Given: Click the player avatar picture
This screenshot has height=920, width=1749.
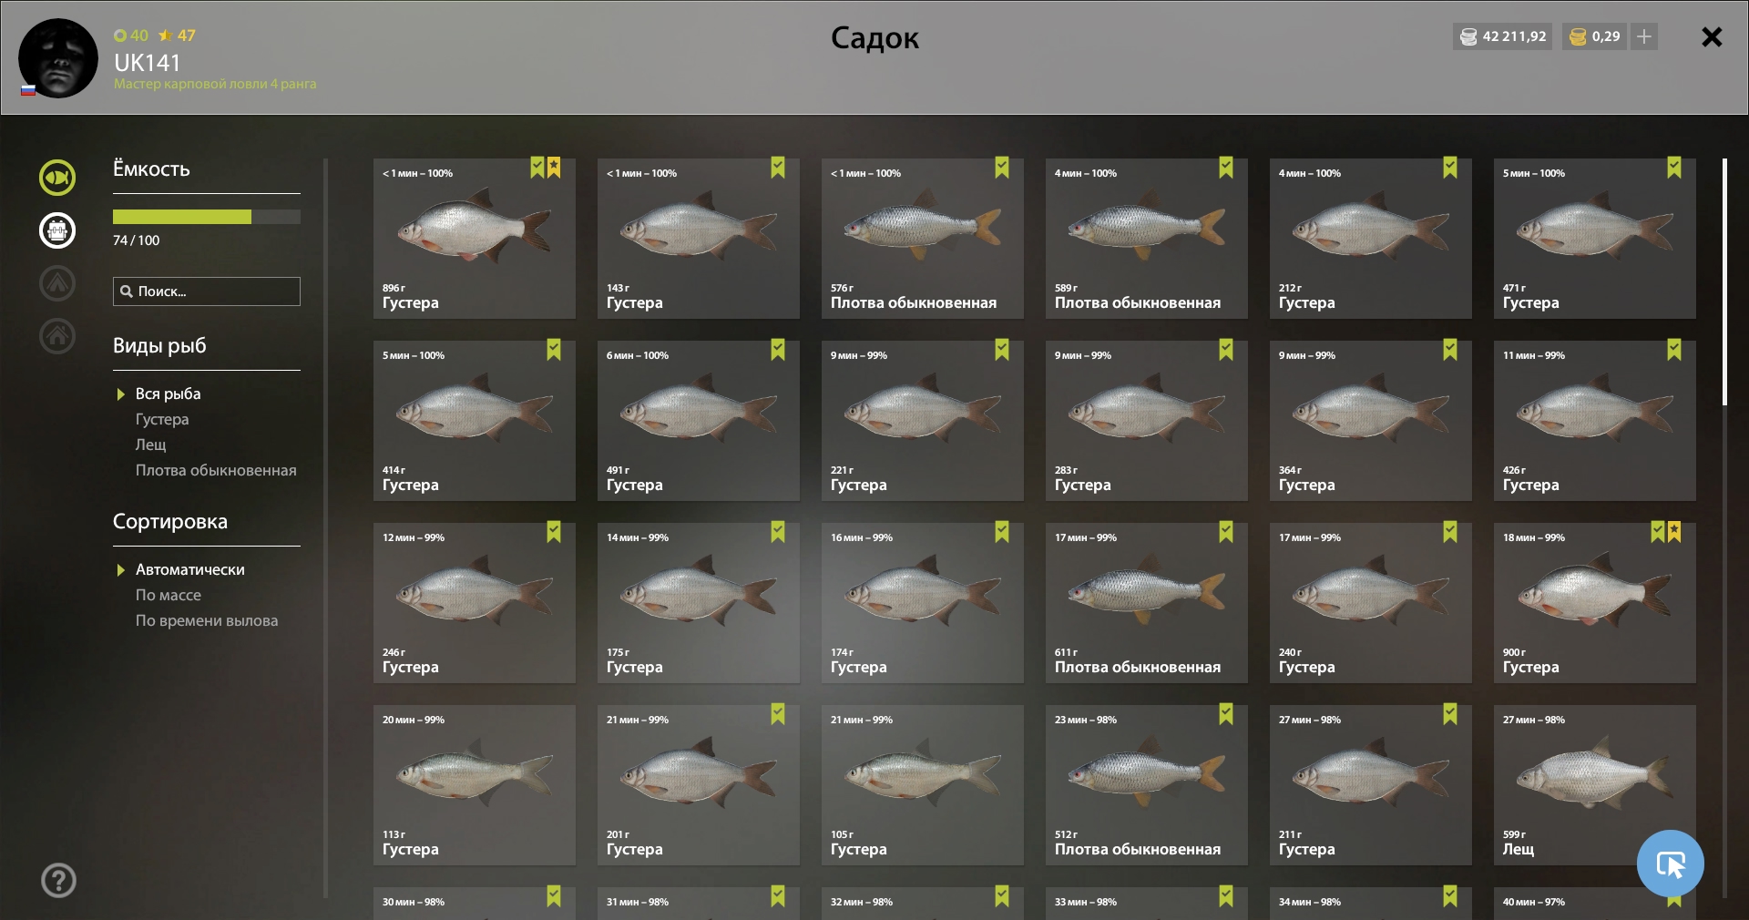Looking at the screenshot, I should coord(58,58).
